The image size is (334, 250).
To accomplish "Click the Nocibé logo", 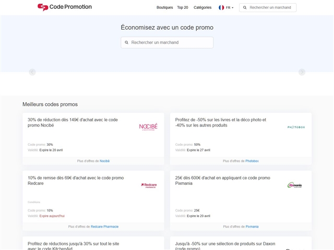I will tap(148, 127).
